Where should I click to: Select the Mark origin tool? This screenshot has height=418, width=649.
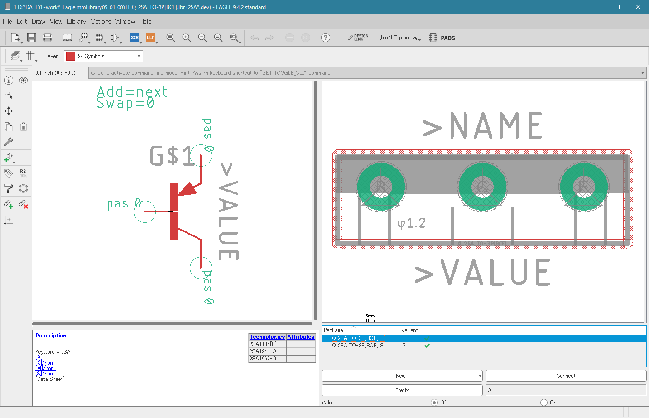(9, 220)
